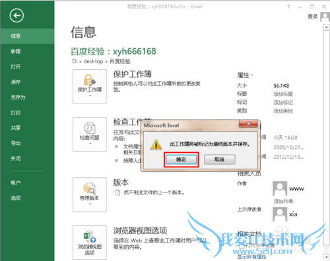Select 保存 in the sidebar

[x=27, y=82]
